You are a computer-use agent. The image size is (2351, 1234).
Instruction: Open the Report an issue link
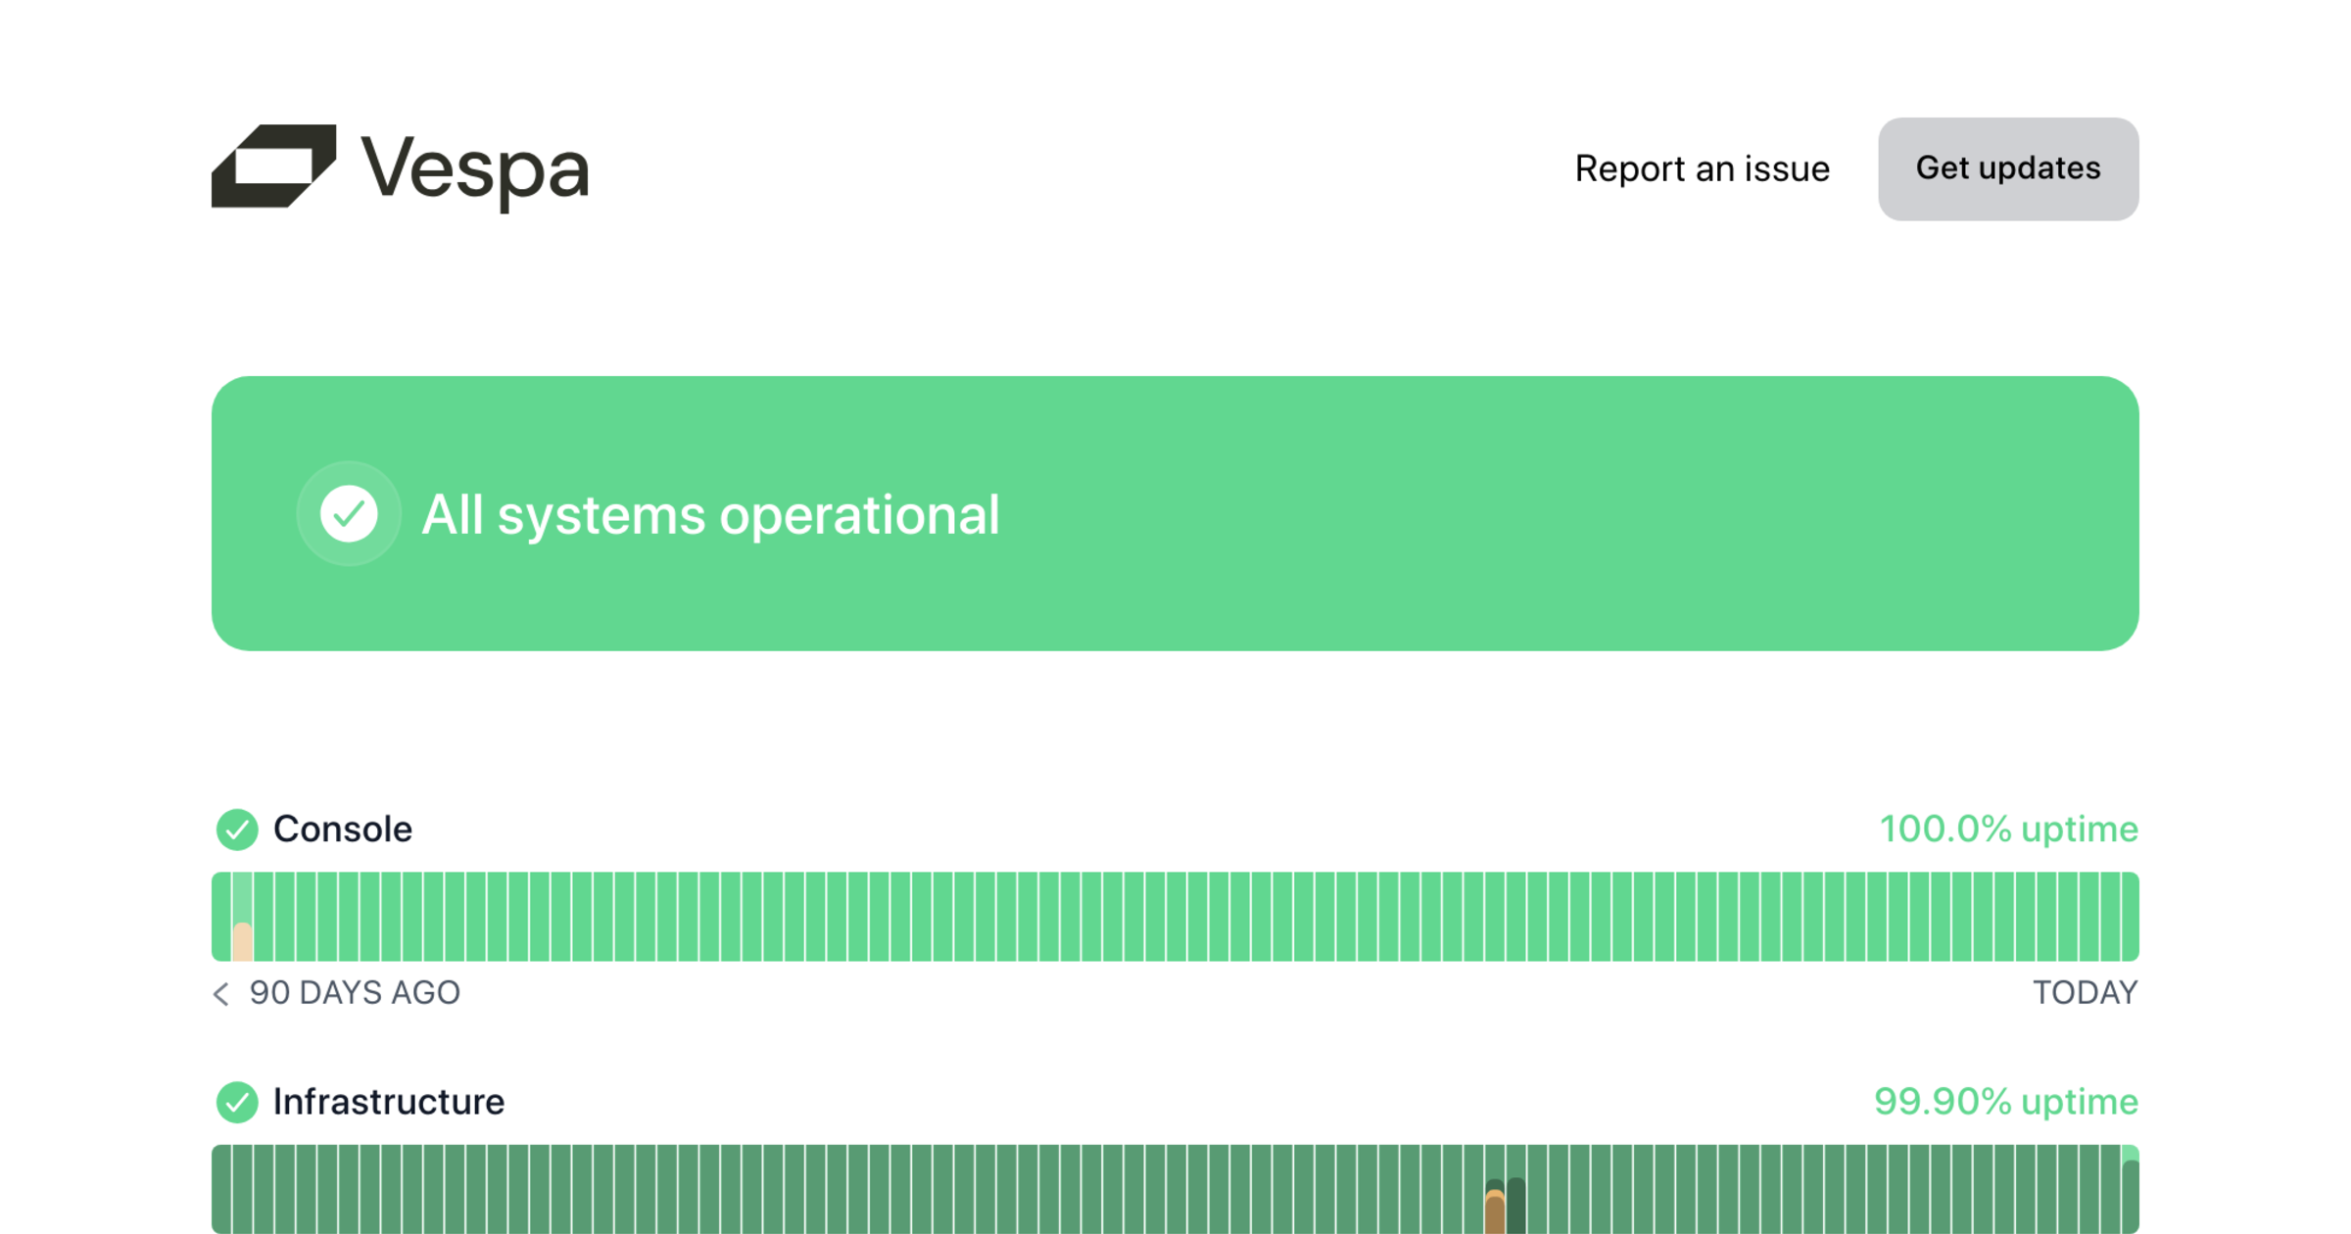[1702, 169]
